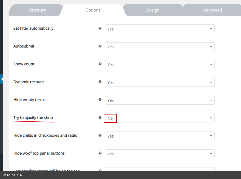Click help icon for Hide woof top panel buttons
This screenshot has height=179, width=241.
(100, 153)
